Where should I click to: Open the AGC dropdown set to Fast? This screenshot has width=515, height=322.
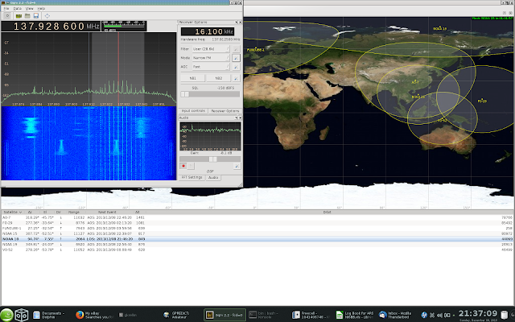tap(209, 68)
